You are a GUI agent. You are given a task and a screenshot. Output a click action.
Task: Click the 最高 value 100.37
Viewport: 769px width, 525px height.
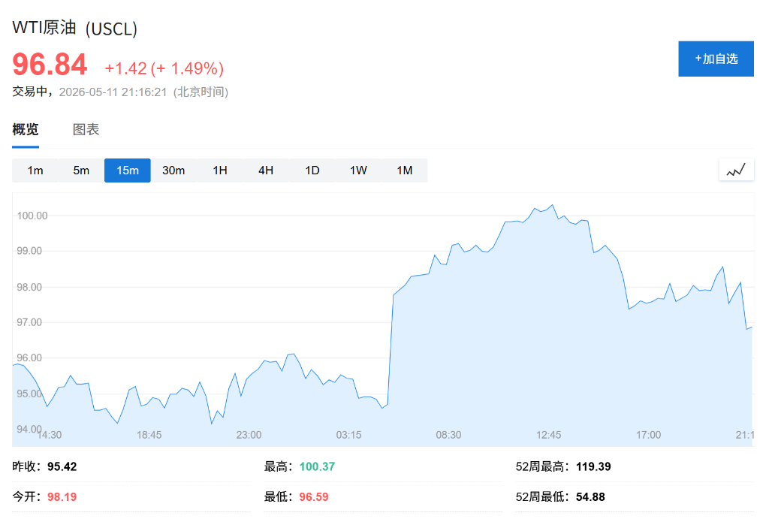318,466
